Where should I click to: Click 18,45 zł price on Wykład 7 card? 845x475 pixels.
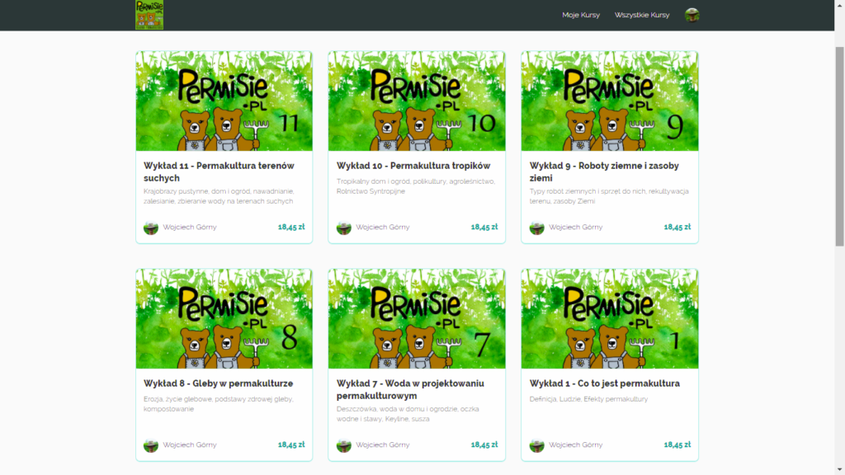pos(484,444)
